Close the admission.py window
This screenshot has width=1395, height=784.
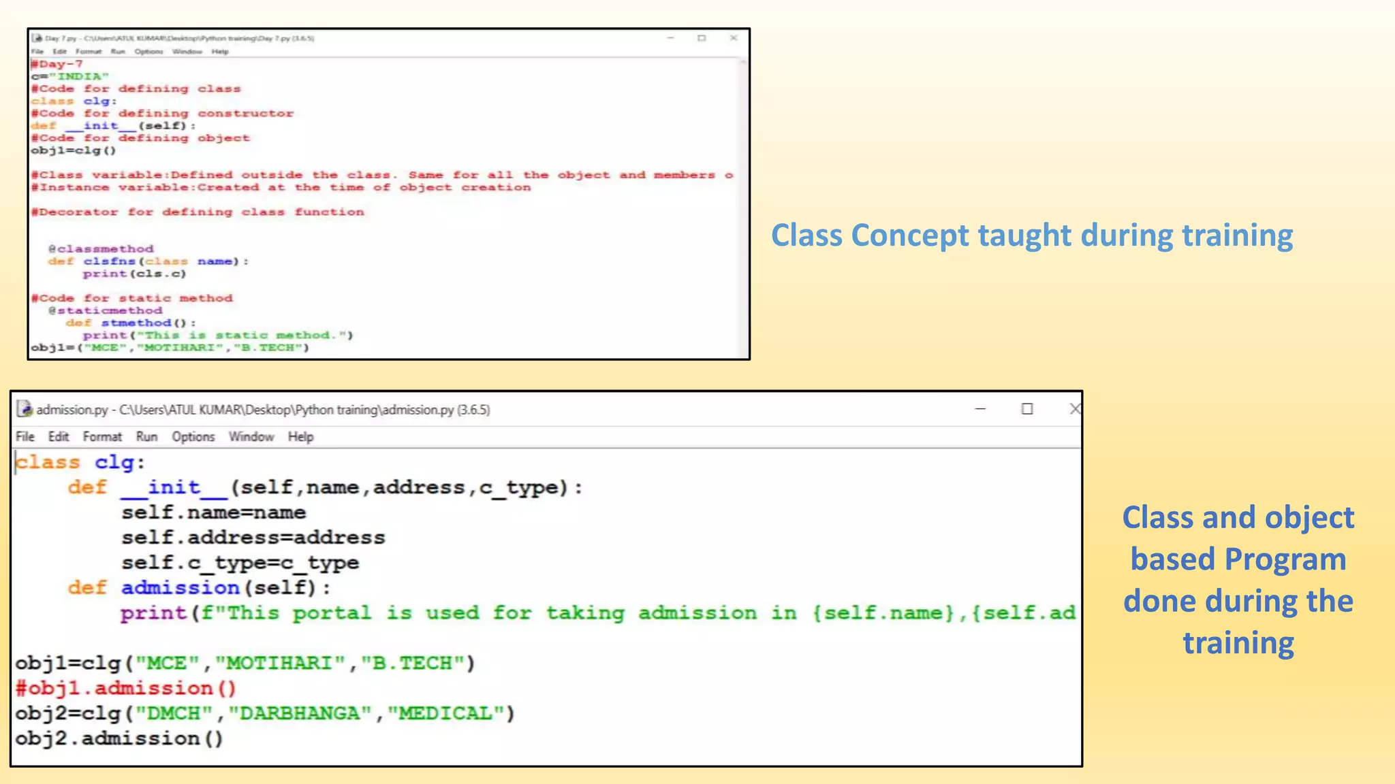pos(1074,409)
